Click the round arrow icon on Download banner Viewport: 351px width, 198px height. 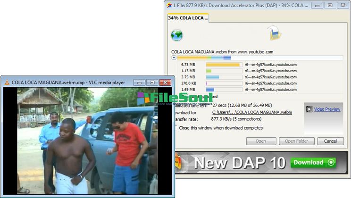click(x=331, y=163)
